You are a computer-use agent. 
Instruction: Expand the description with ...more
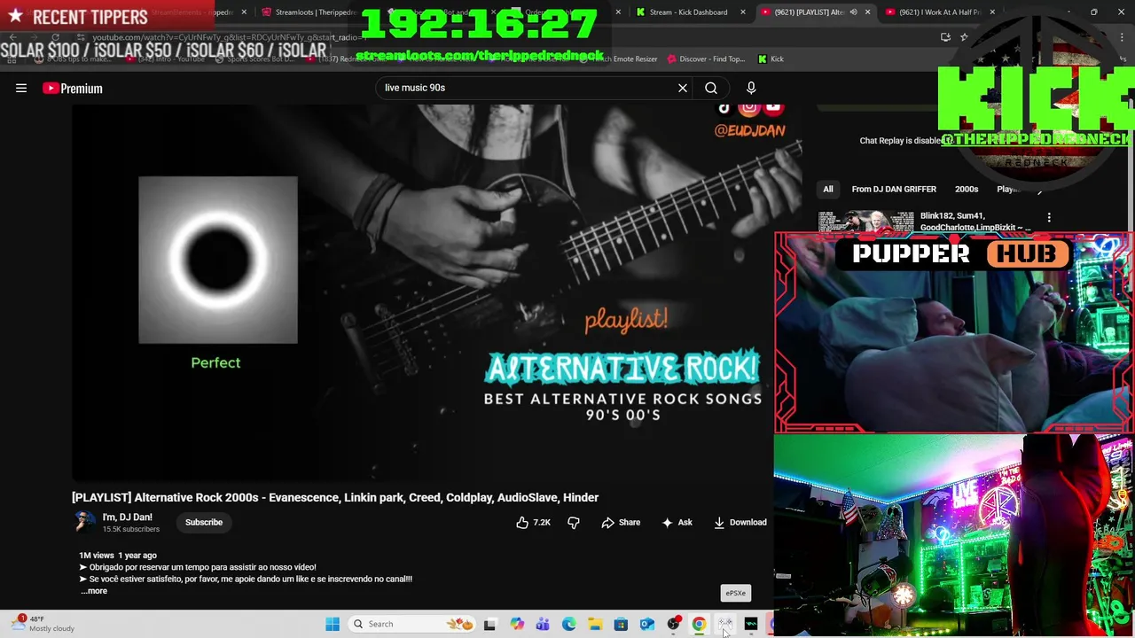(x=94, y=591)
